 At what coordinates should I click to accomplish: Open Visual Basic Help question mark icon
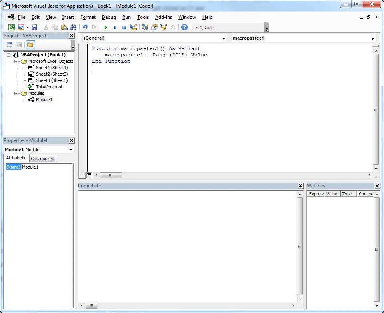point(184,27)
